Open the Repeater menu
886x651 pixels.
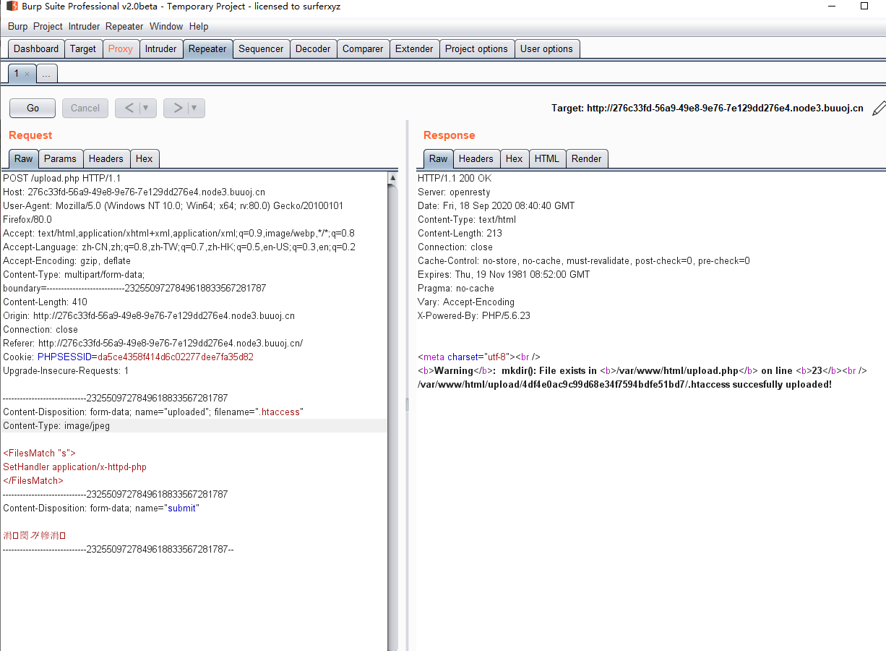click(x=124, y=26)
